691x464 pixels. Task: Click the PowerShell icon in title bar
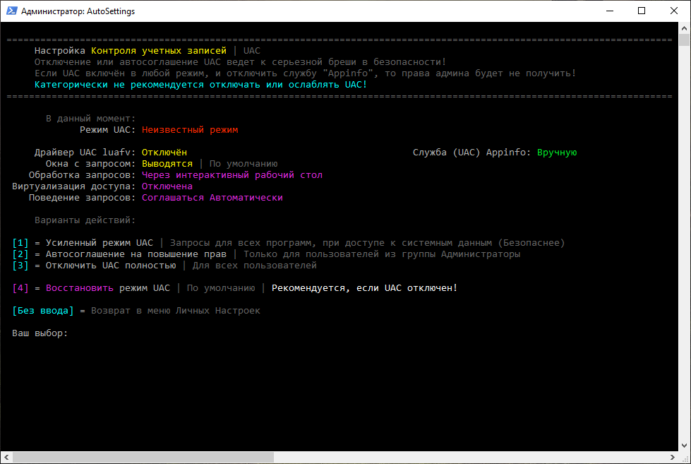tap(12, 11)
